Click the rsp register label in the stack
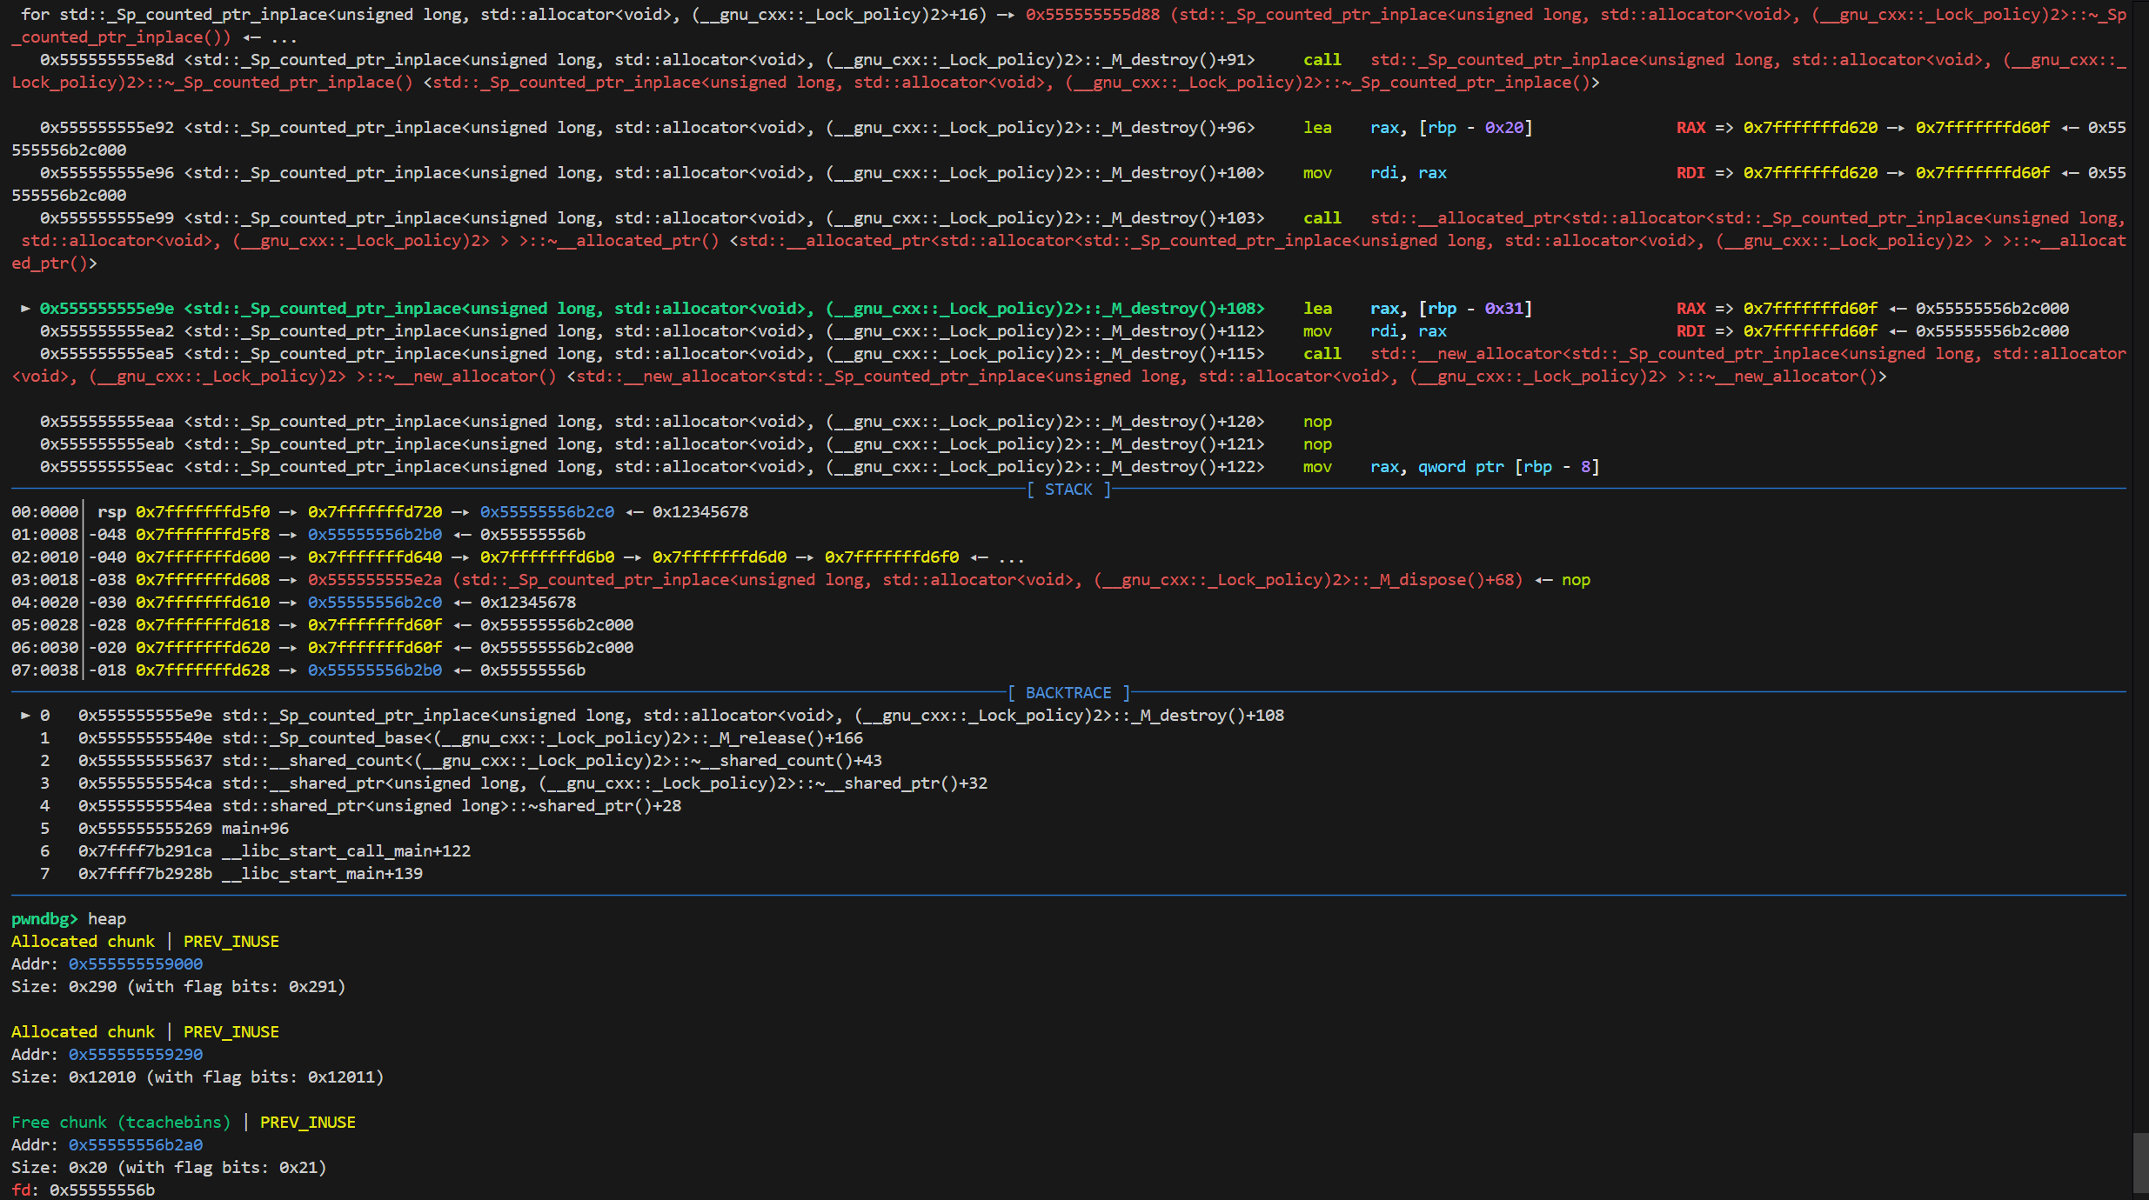This screenshot has height=1200, width=2149. tap(111, 511)
